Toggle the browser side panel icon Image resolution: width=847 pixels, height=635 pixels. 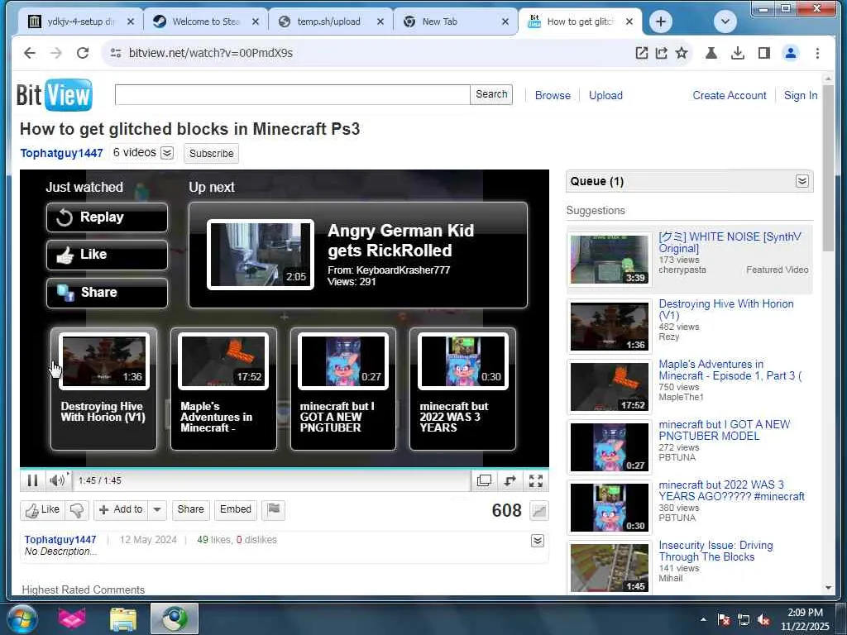pos(763,53)
